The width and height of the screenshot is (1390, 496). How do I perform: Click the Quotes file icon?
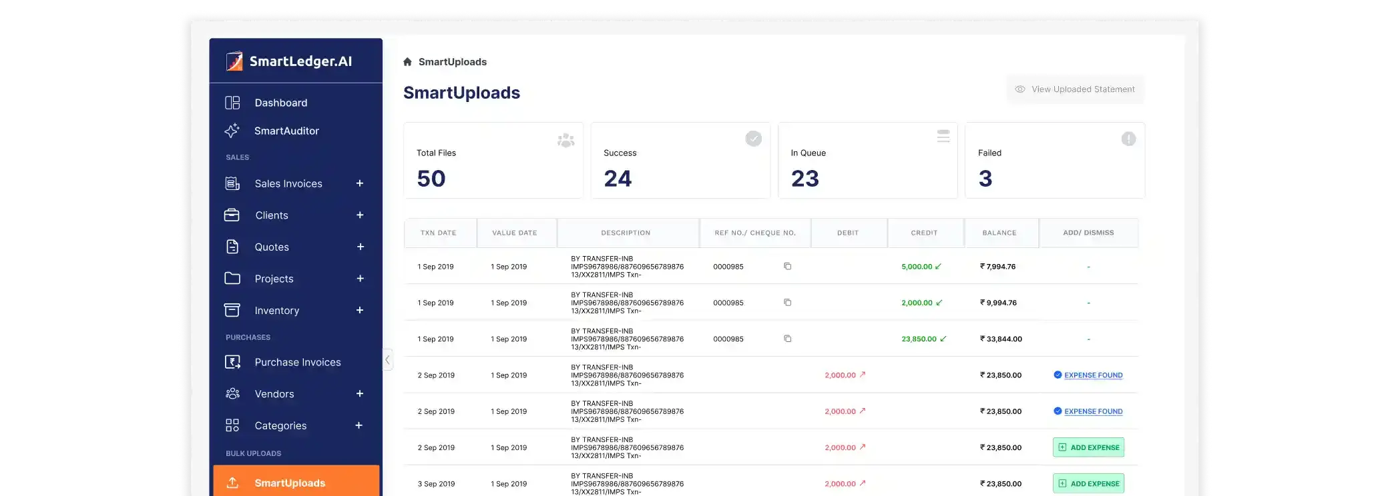coord(232,247)
